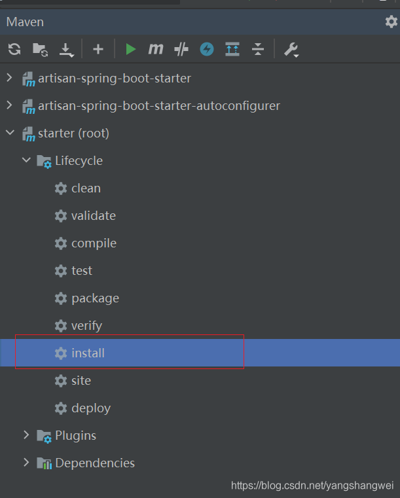Add a Maven project with plus icon
Viewport: 400px width, 498px height.
(98, 49)
